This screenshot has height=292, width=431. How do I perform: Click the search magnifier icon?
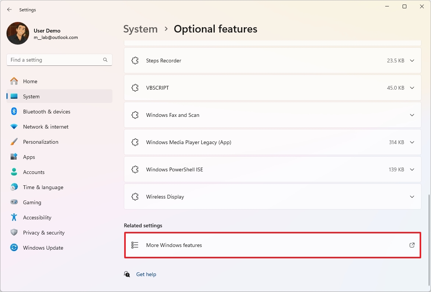(105, 60)
